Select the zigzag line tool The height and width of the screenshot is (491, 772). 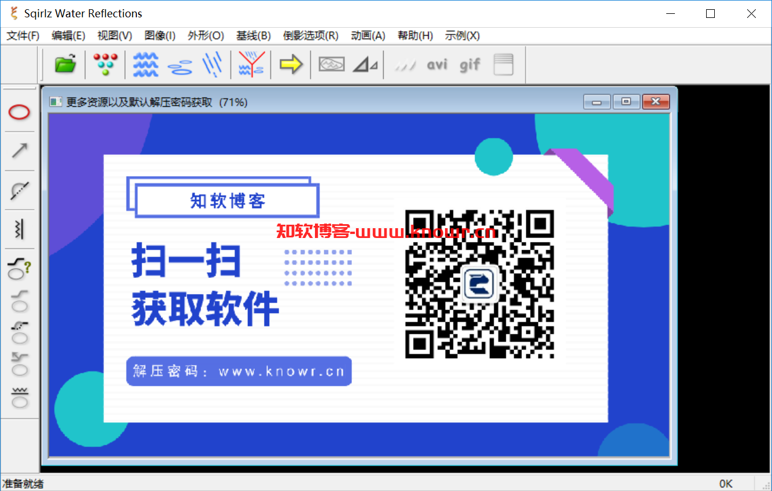point(20,229)
